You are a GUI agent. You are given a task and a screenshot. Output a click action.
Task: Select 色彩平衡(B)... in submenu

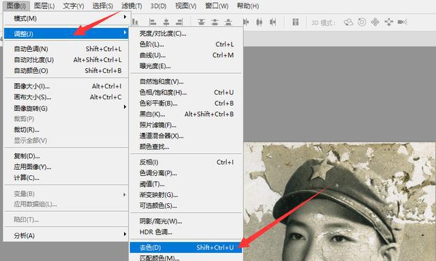[186, 103]
